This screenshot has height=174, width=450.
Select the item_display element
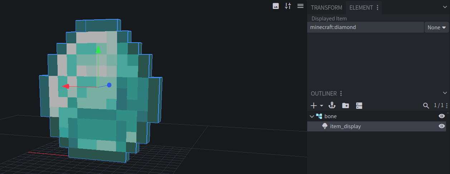(376, 126)
